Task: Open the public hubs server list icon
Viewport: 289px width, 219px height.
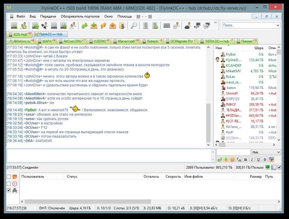Action: tap(14, 25)
